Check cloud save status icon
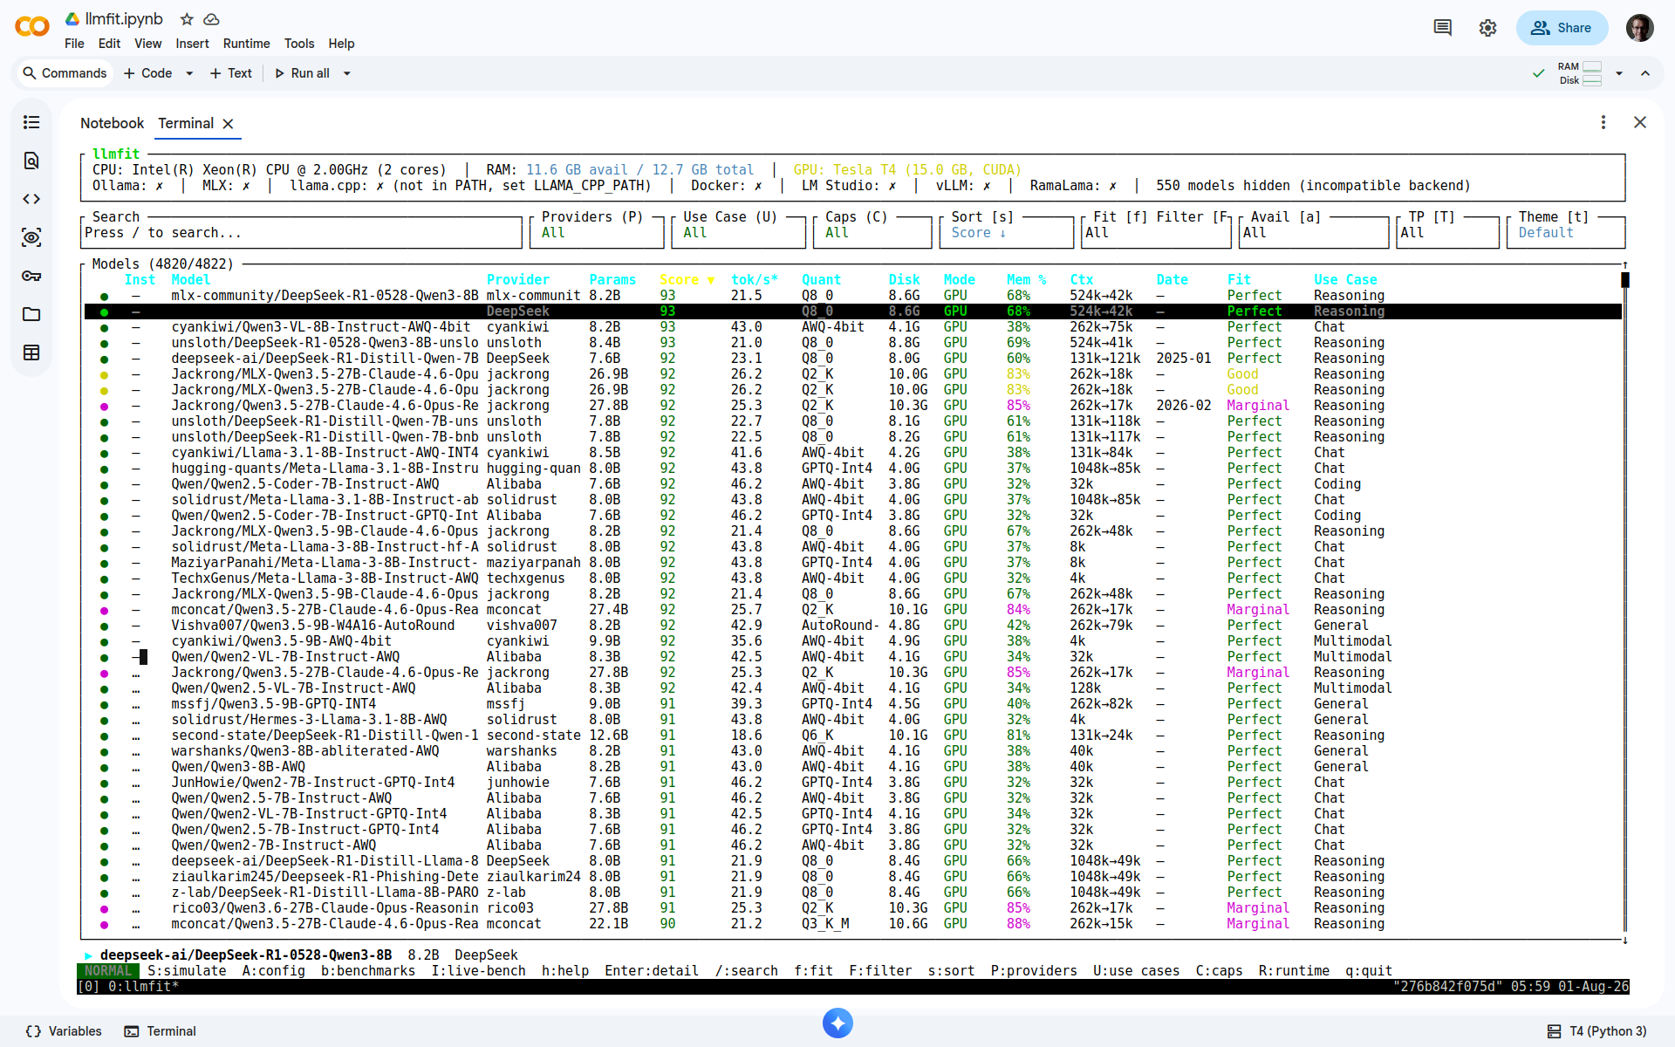This screenshot has height=1047, width=1675. [211, 19]
